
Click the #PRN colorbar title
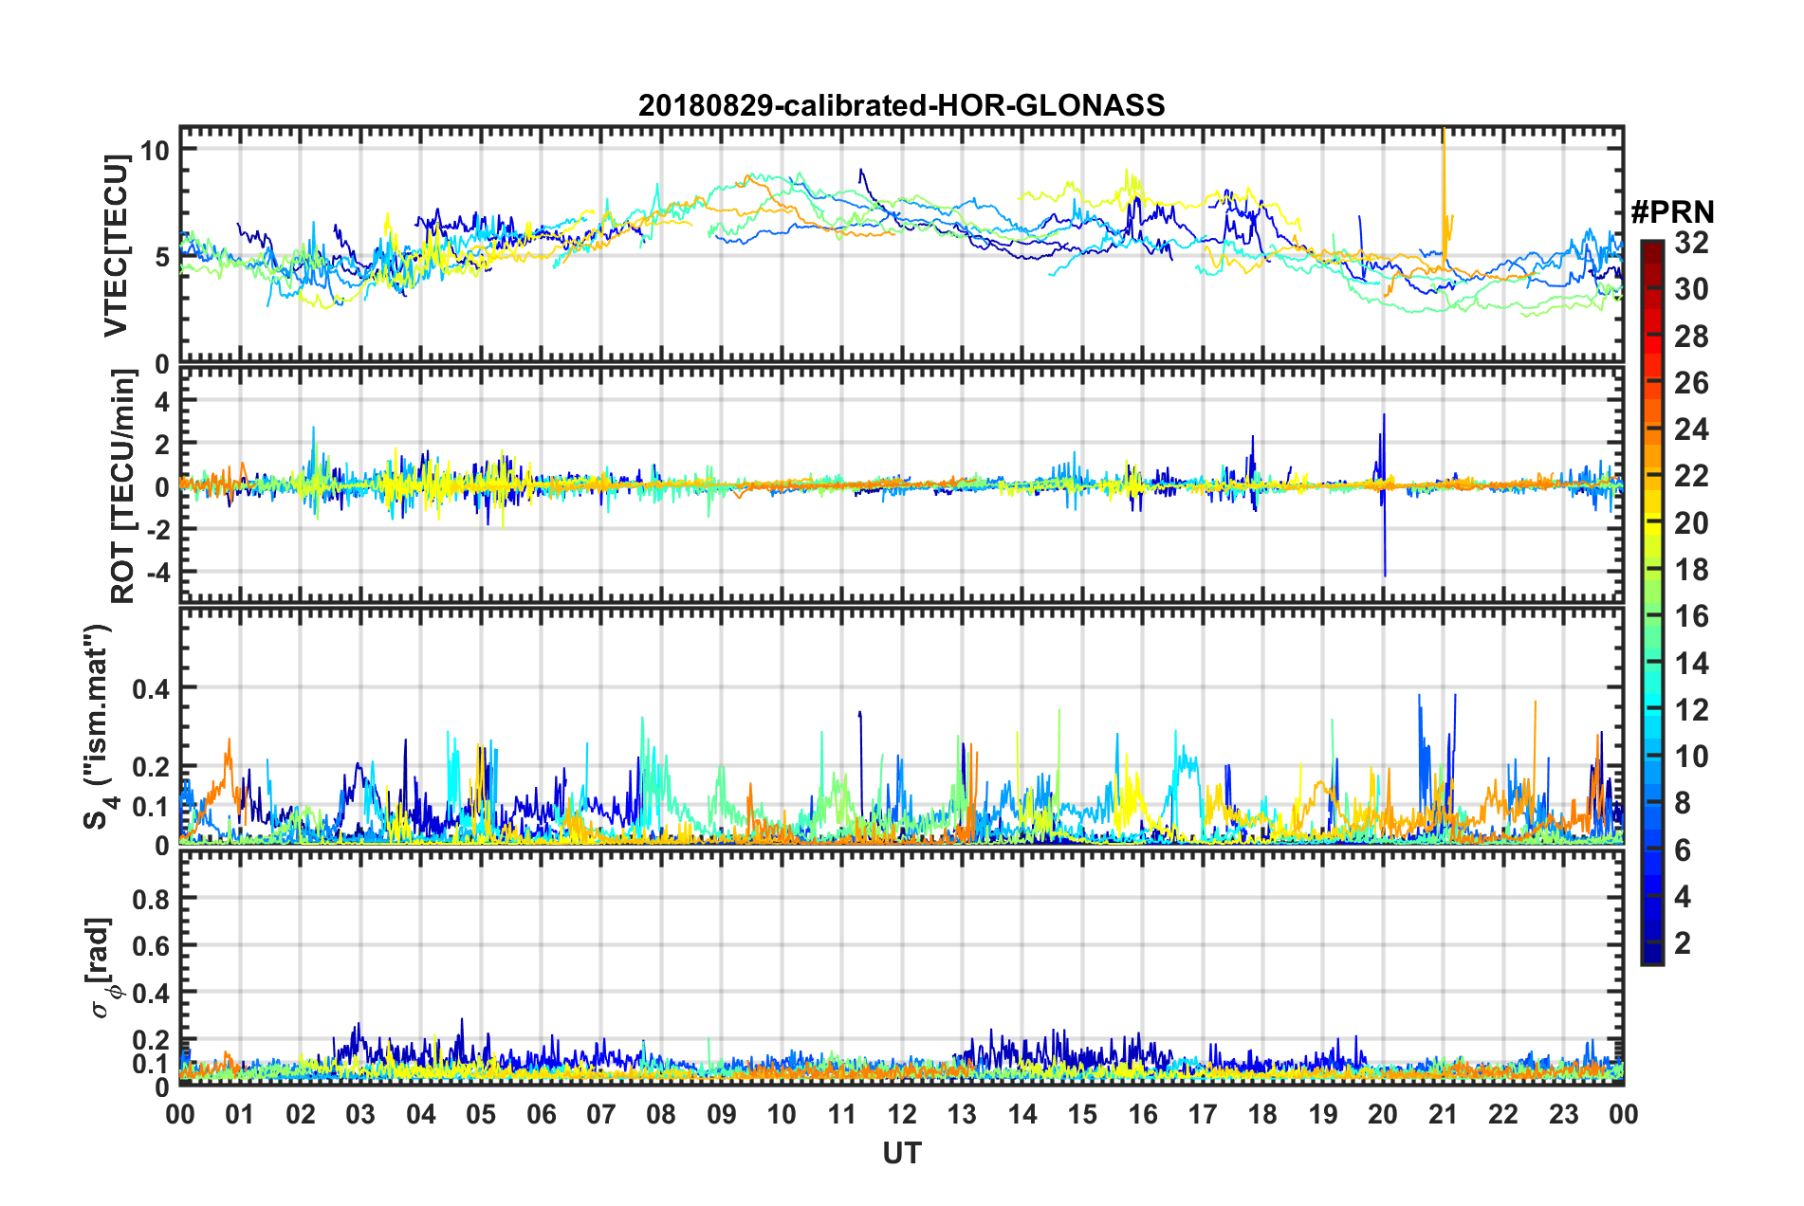[x=1671, y=212]
